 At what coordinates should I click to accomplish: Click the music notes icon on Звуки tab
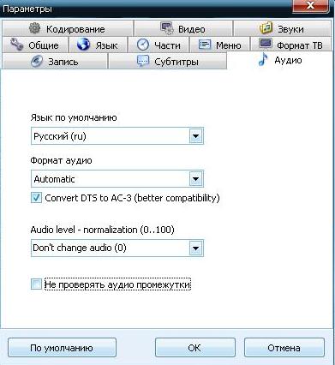coord(266,27)
